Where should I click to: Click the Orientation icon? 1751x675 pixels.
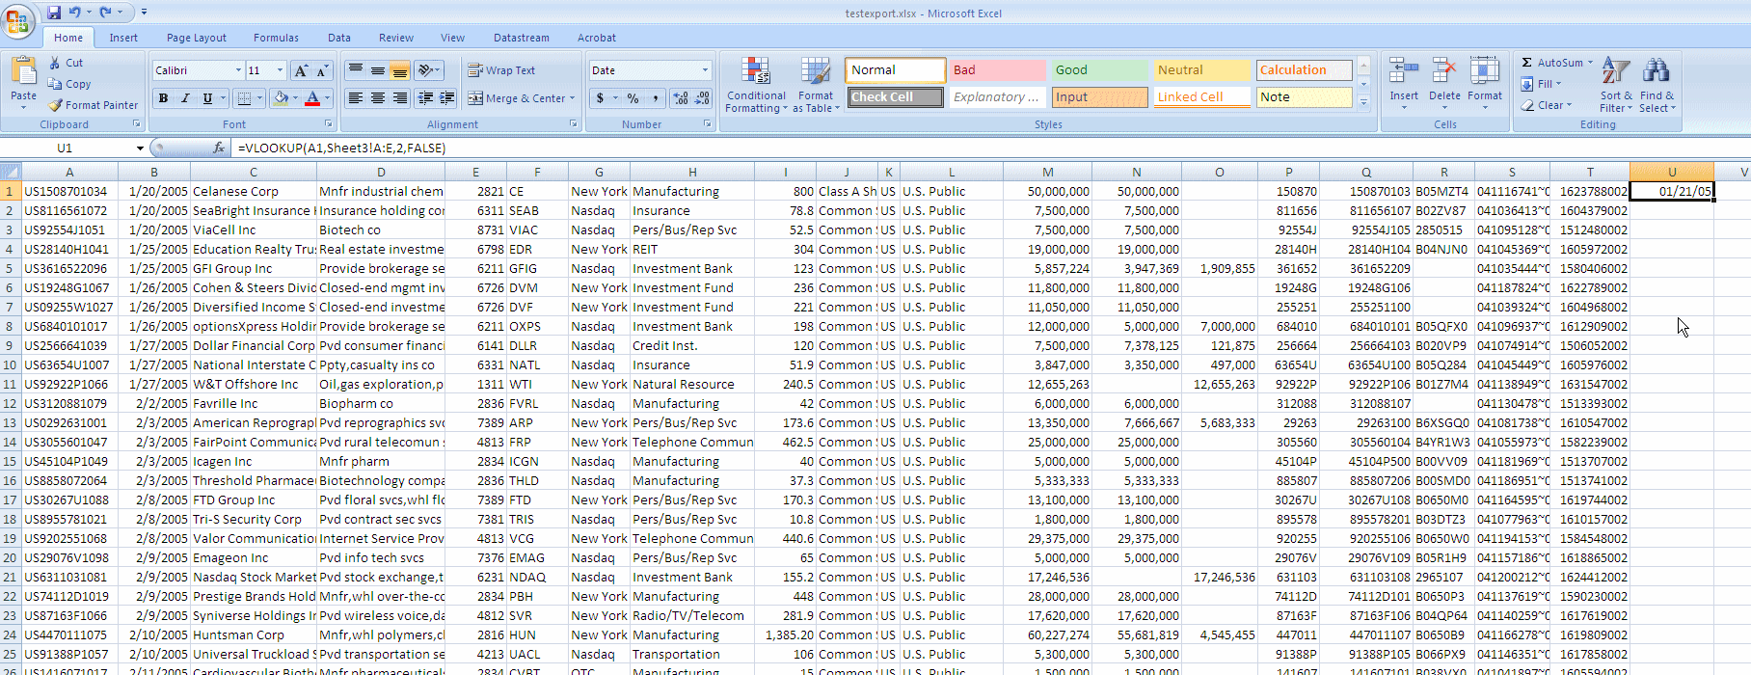[x=425, y=70]
